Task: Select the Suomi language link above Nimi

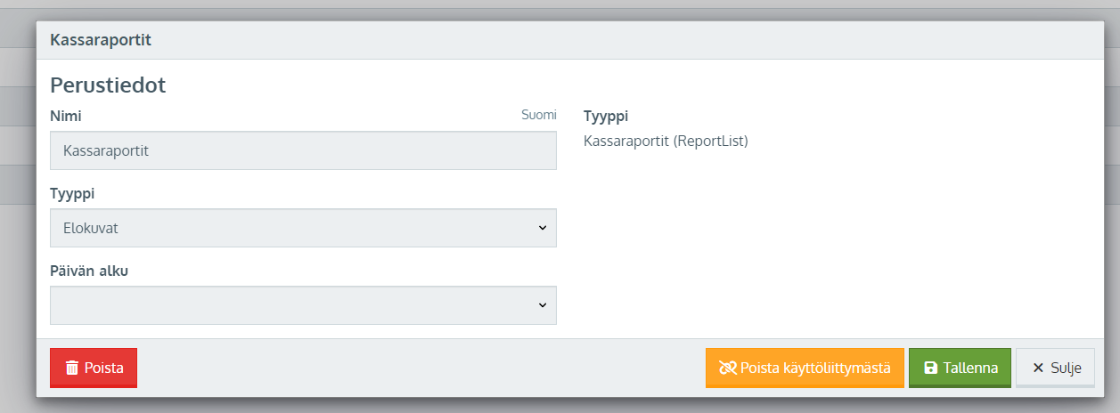Action: [539, 115]
